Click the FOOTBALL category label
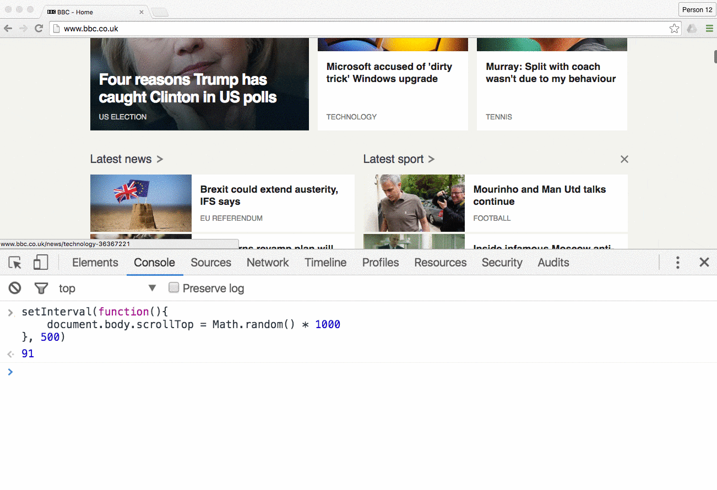The image size is (717, 490). [492, 218]
